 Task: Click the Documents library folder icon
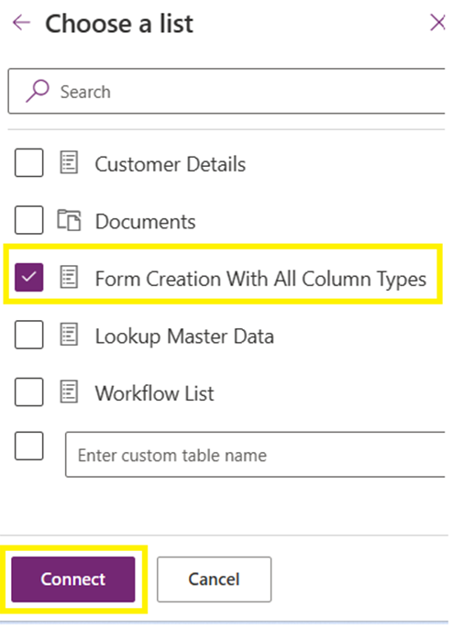coord(69,220)
